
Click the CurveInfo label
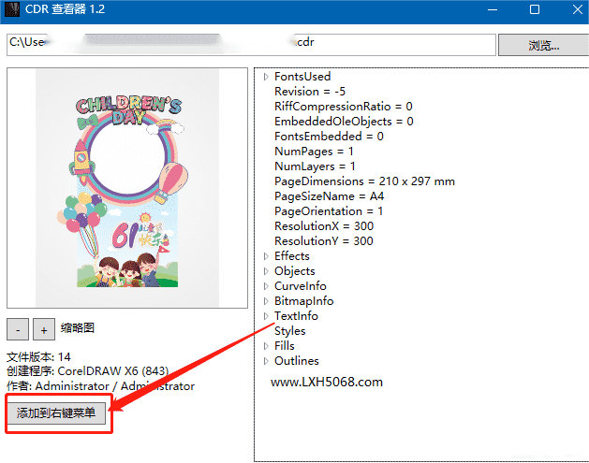(301, 286)
